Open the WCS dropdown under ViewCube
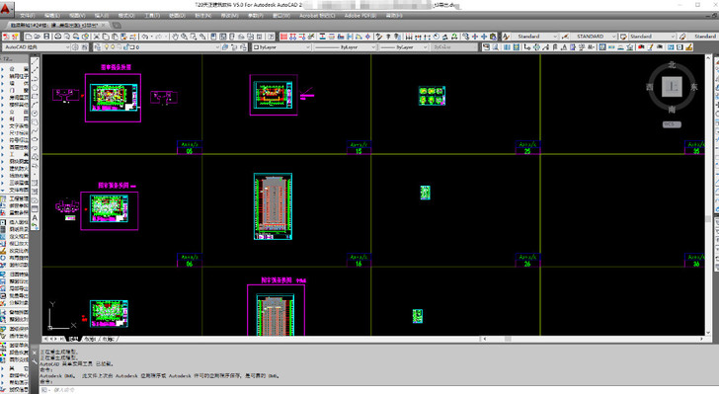The width and height of the screenshot is (719, 394). point(672,124)
